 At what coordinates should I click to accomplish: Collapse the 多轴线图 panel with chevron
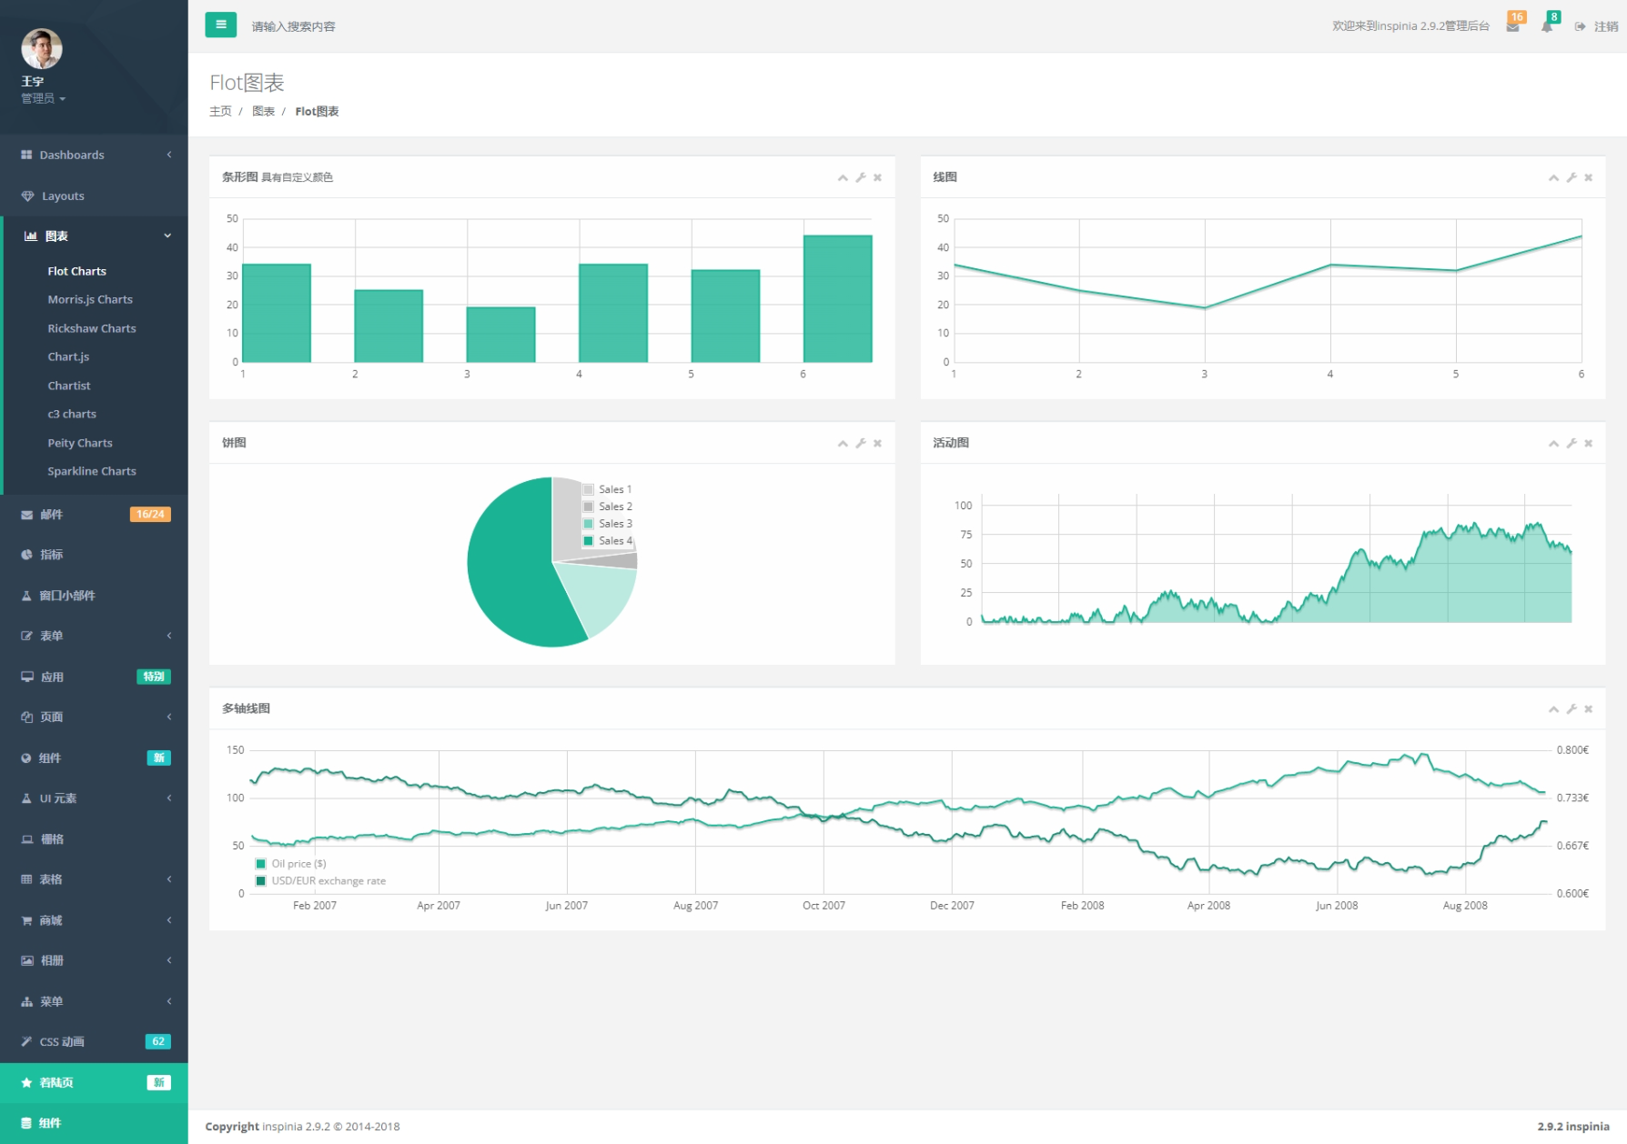coord(1553,708)
